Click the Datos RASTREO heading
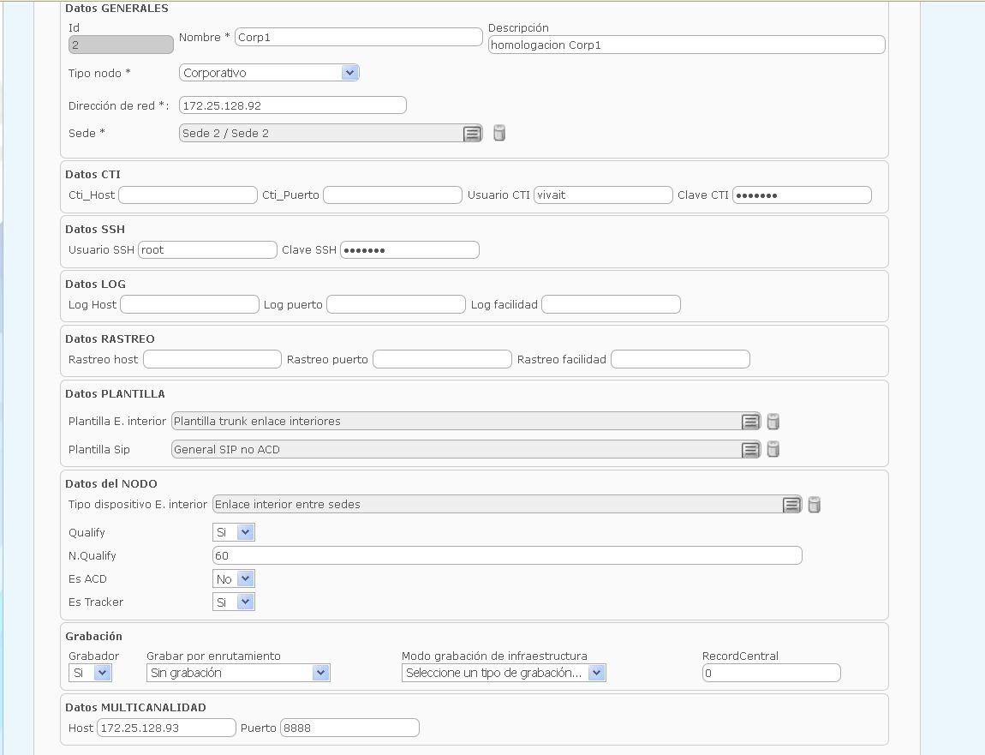This screenshot has width=985, height=755. pyautogui.click(x=110, y=339)
